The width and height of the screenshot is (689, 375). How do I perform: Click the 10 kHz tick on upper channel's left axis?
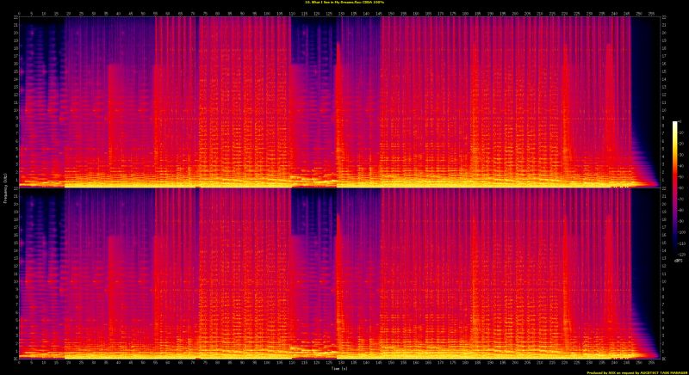click(x=14, y=110)
